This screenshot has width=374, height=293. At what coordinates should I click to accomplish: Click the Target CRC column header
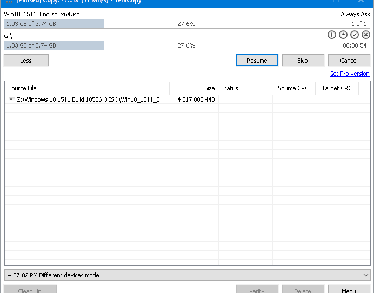(x=337, y=88)
